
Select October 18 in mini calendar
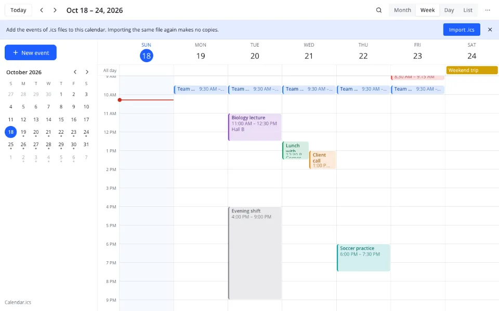(11, 132)
